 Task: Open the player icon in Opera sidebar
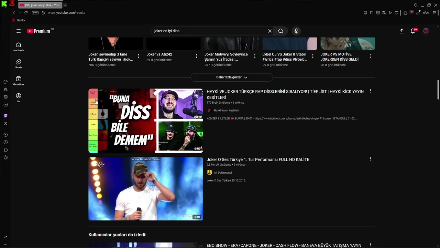pos(5,135)
